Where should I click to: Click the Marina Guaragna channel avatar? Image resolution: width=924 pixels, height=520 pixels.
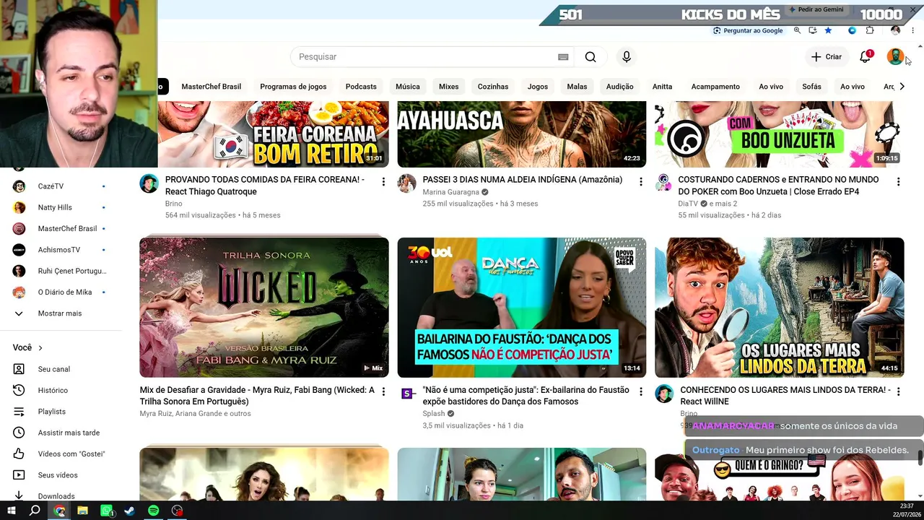point(407,183)
